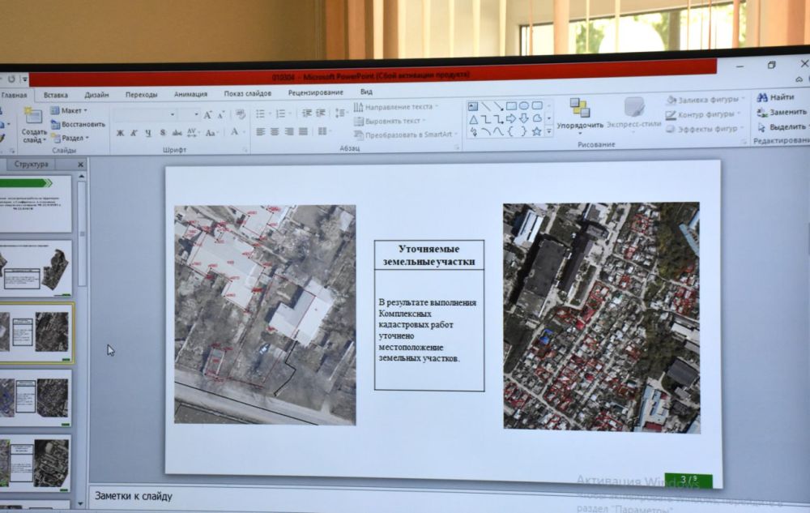Align text to the left

260,132
